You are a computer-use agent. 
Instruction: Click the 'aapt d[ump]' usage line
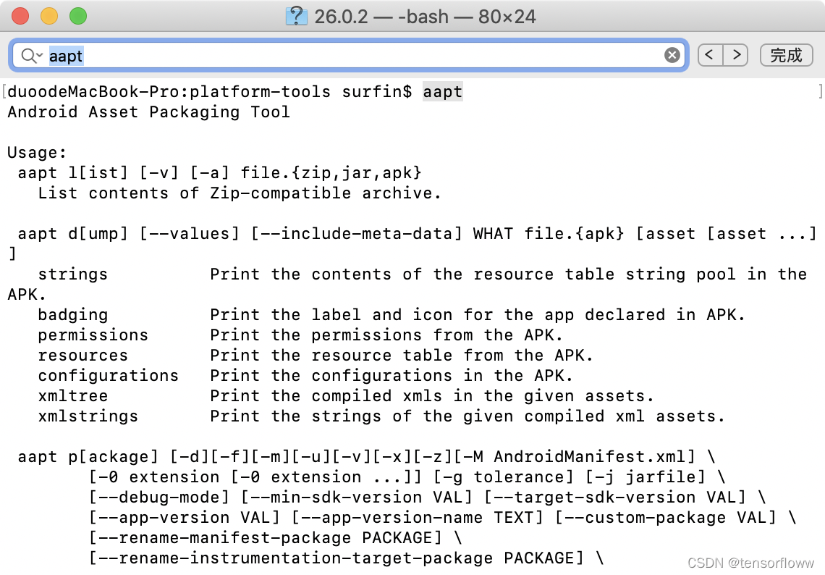[417, 234]
